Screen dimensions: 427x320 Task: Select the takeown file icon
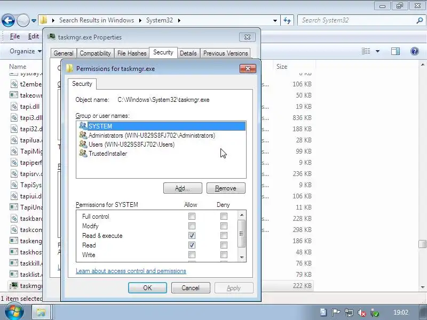tap(14, 95)
